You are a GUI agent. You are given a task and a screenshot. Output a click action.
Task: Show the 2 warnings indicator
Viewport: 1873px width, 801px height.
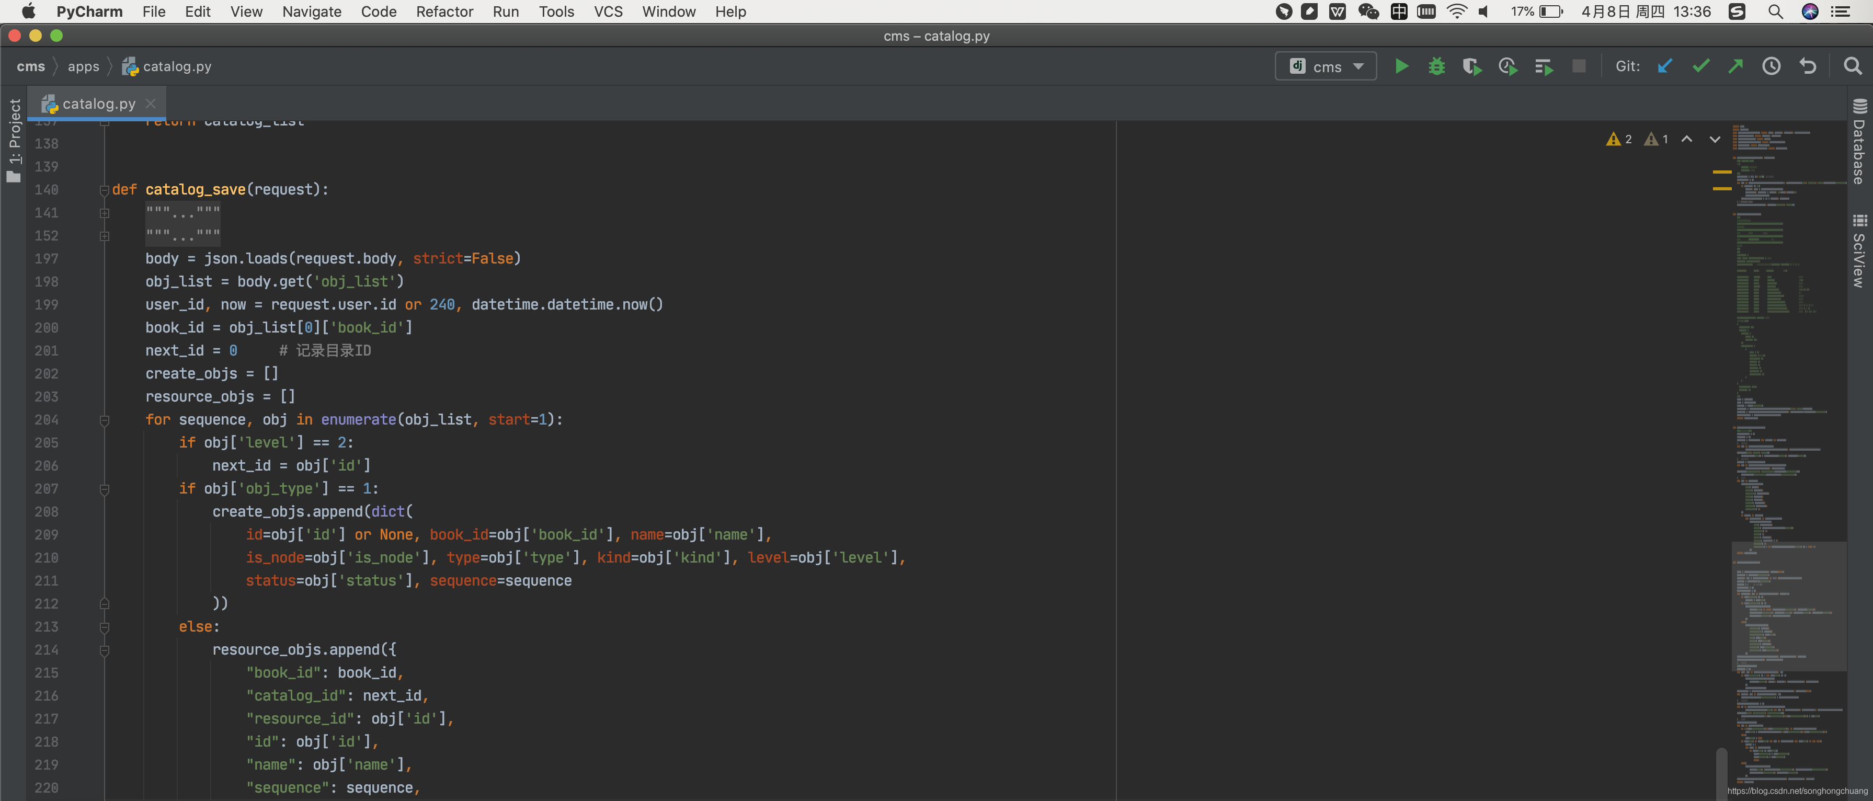tap(1618, 139)
